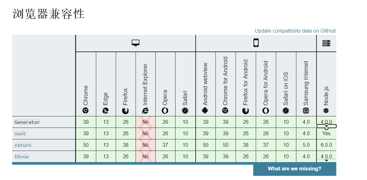This screenshot has height=180, width=367.
Task: Click the desktop Opera browser icon
Action: (165, 111)
